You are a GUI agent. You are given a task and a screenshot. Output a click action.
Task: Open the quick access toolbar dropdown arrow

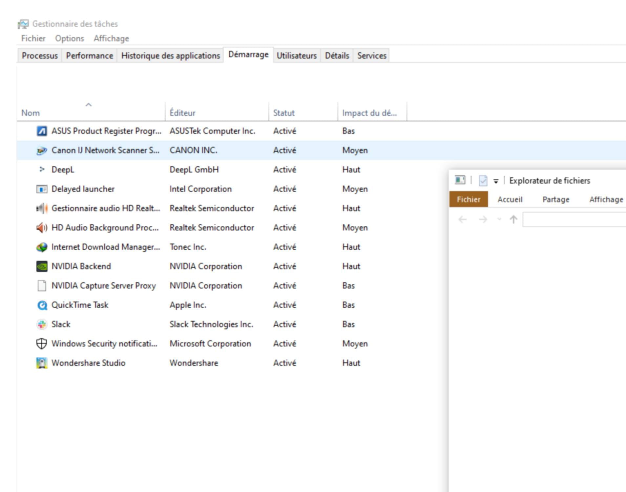[496, 181]
